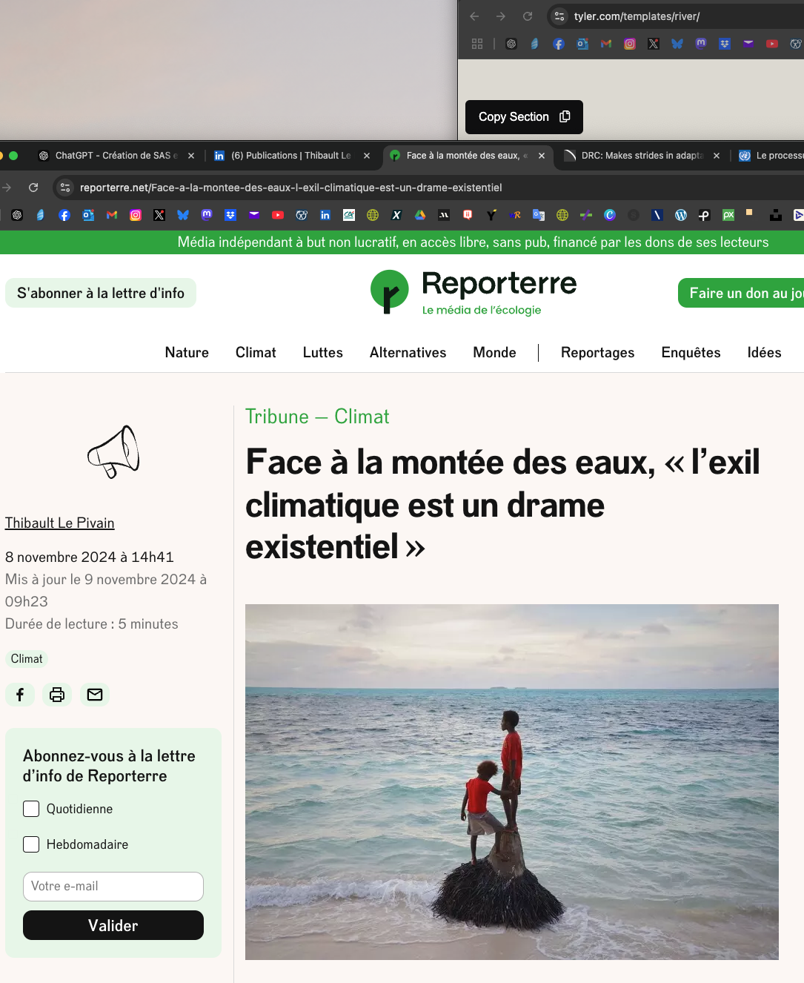Open site info icon beside the reporterre.net URL
The image size is (804, 983).
[65, 188]
